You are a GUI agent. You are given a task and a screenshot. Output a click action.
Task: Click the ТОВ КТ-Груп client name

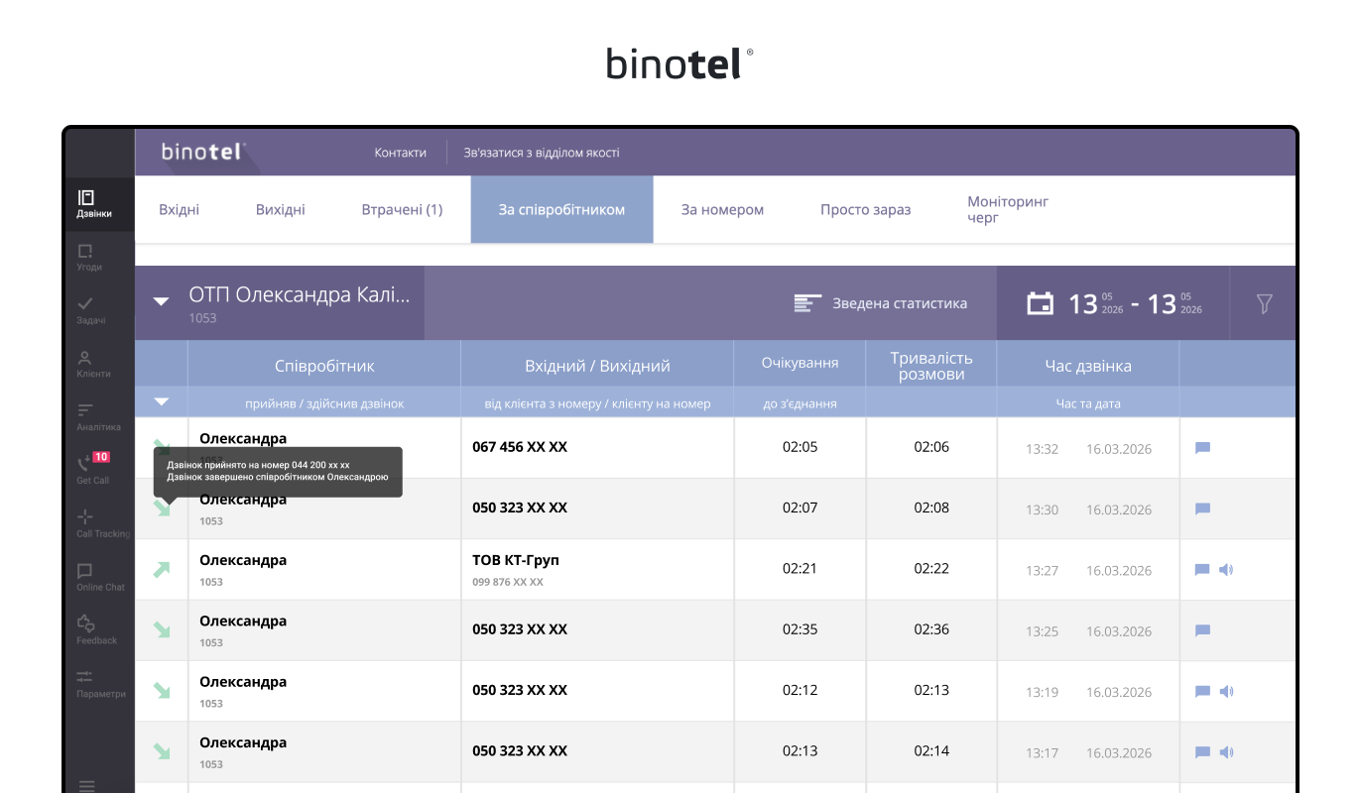click(x=516, y=560)
